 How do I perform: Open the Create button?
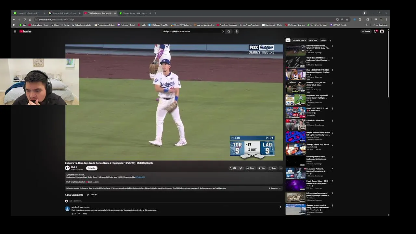click(x=366, y=32)
